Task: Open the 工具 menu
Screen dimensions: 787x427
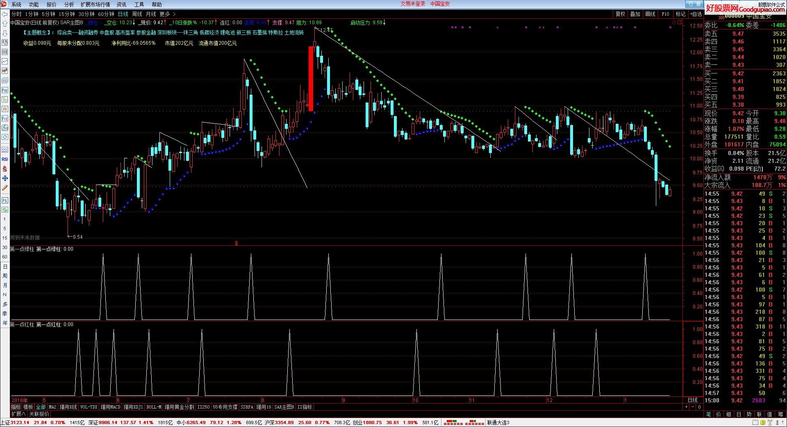Action: [x=139, y=5]
